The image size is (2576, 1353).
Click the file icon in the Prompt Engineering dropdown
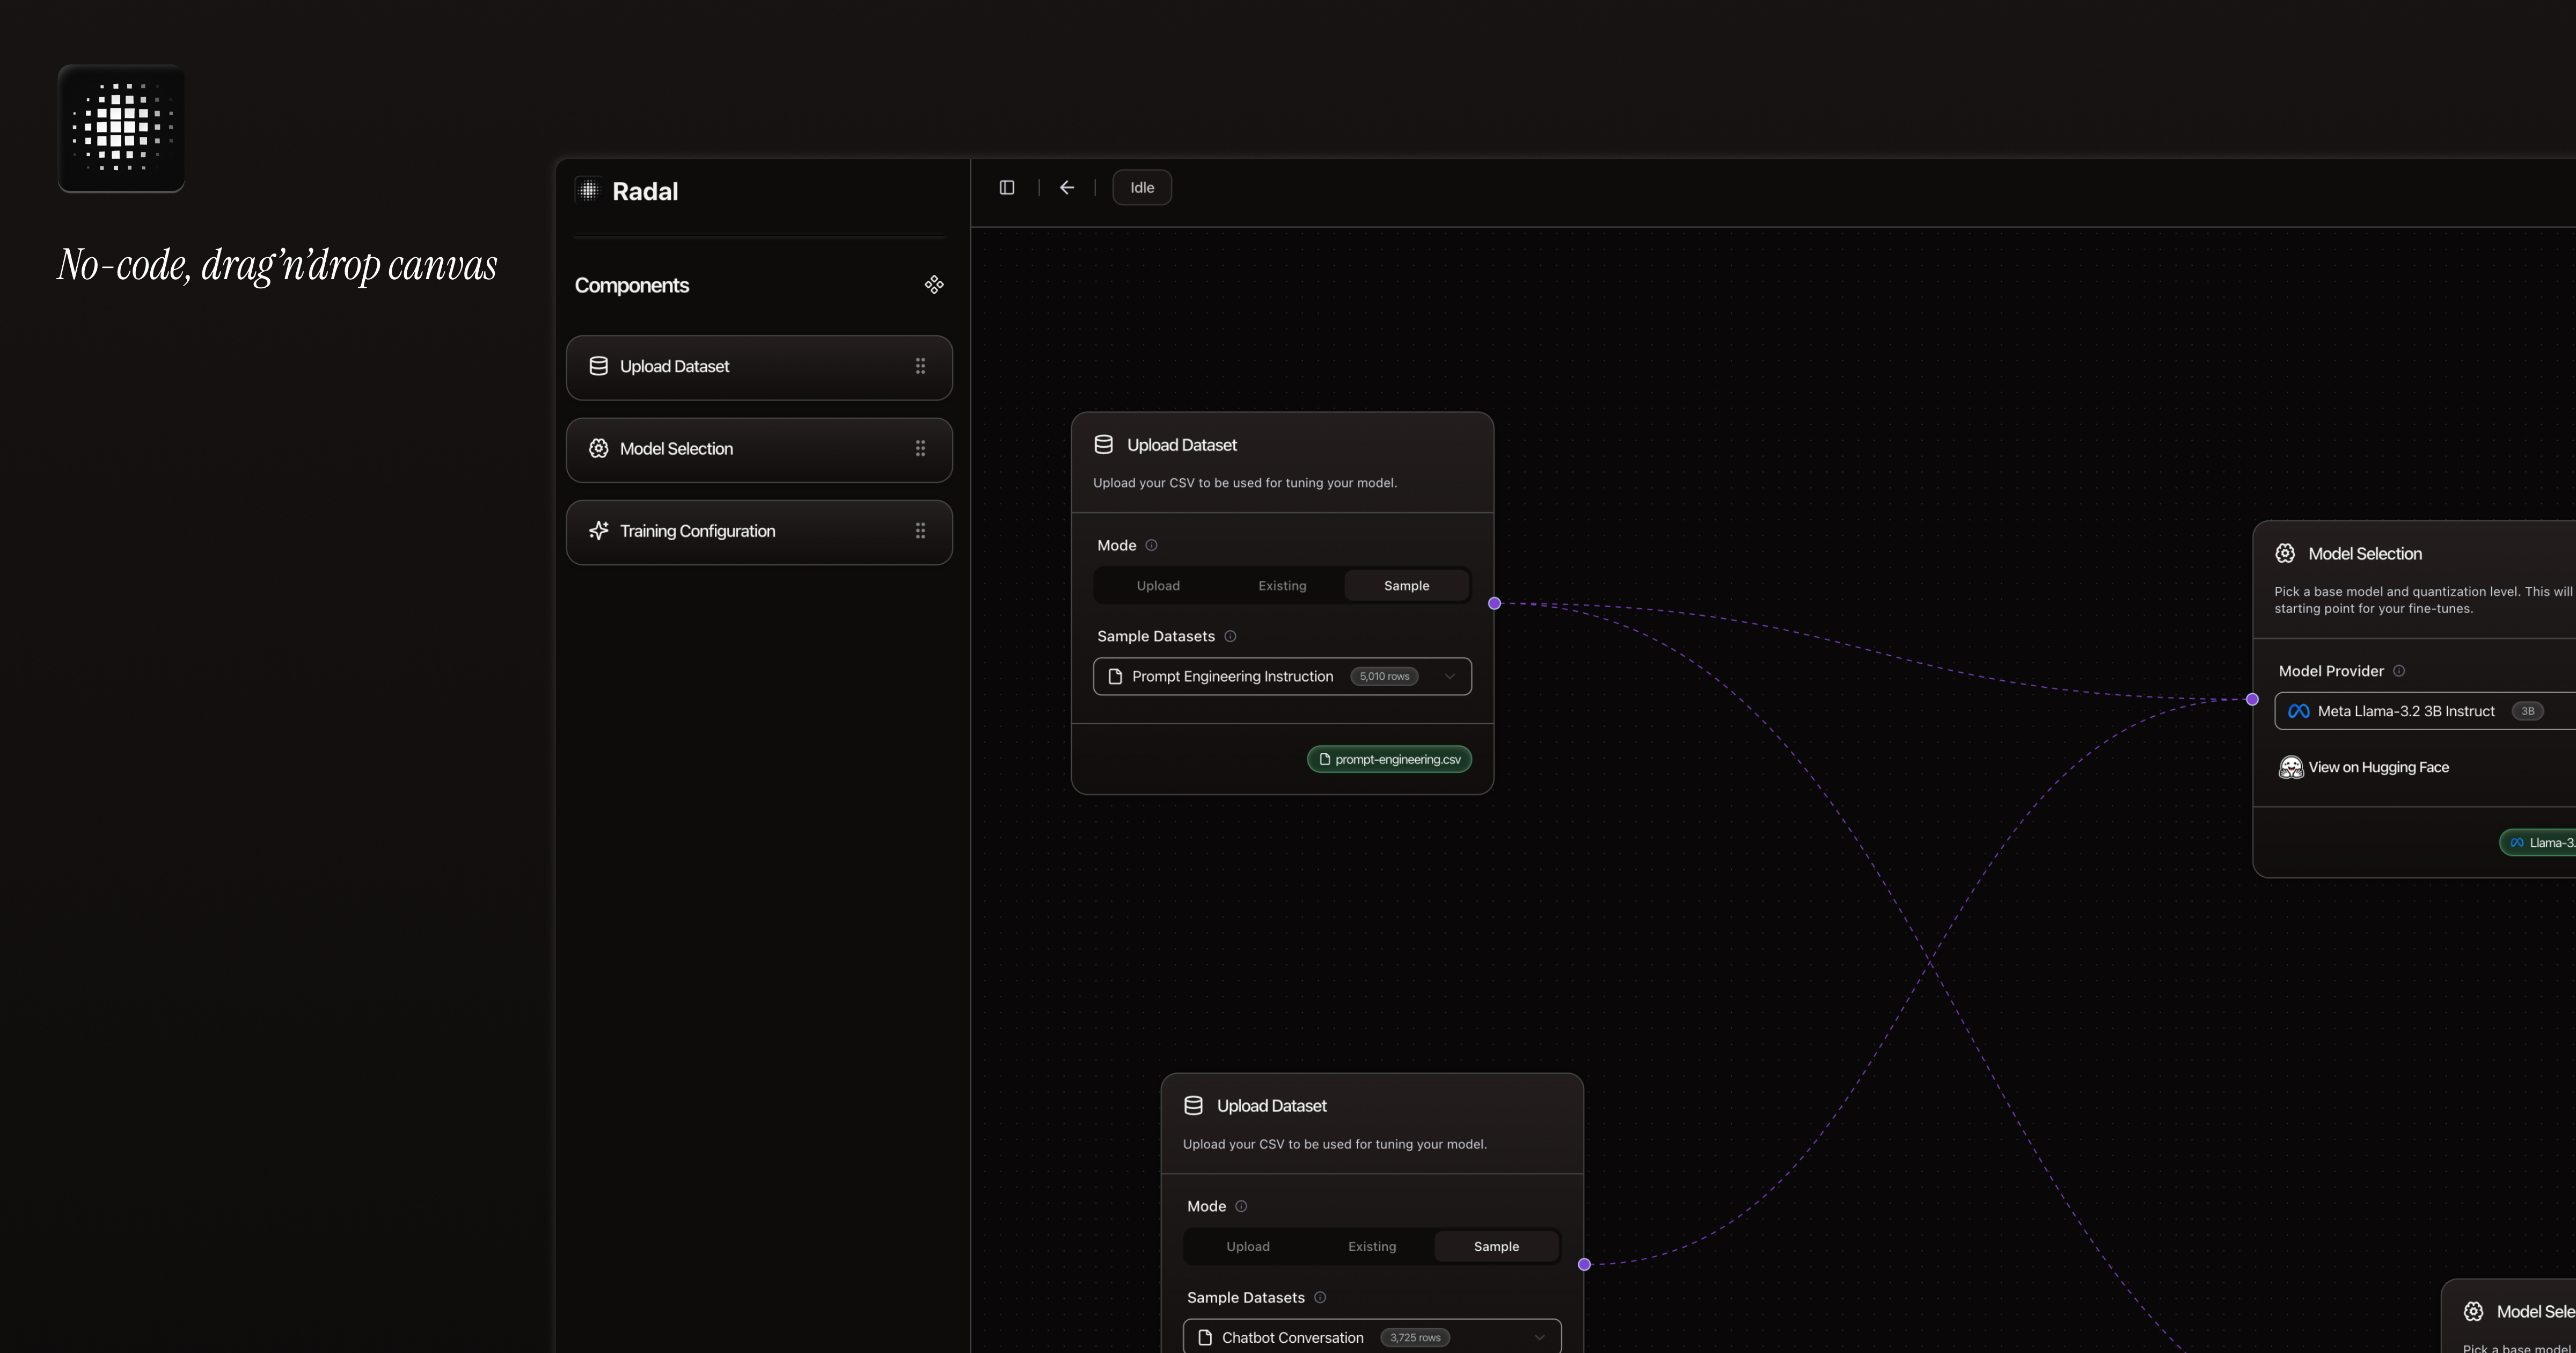1115,676
